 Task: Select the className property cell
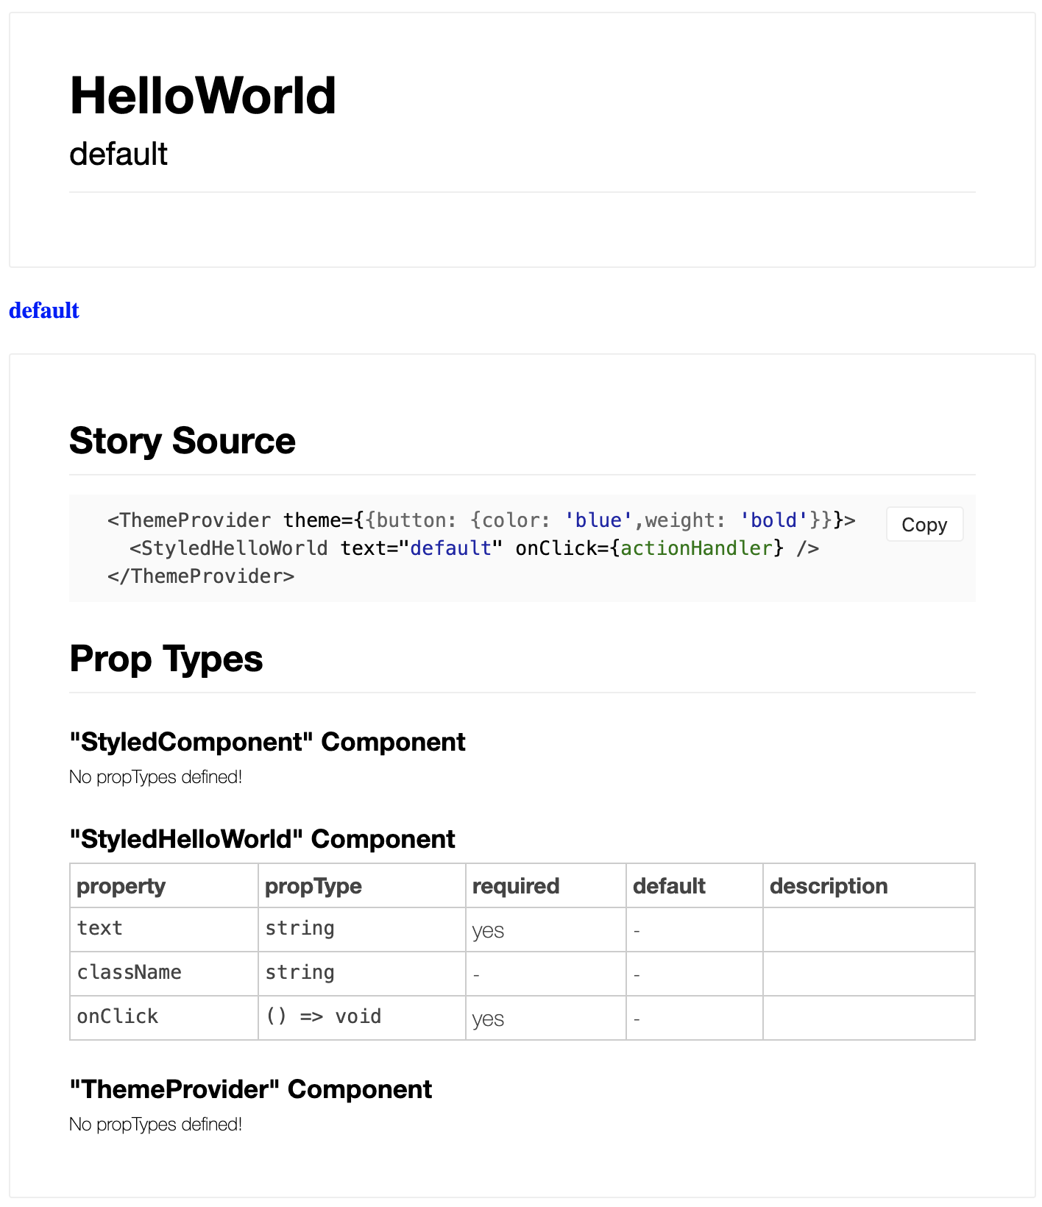[x=130, y=973]
